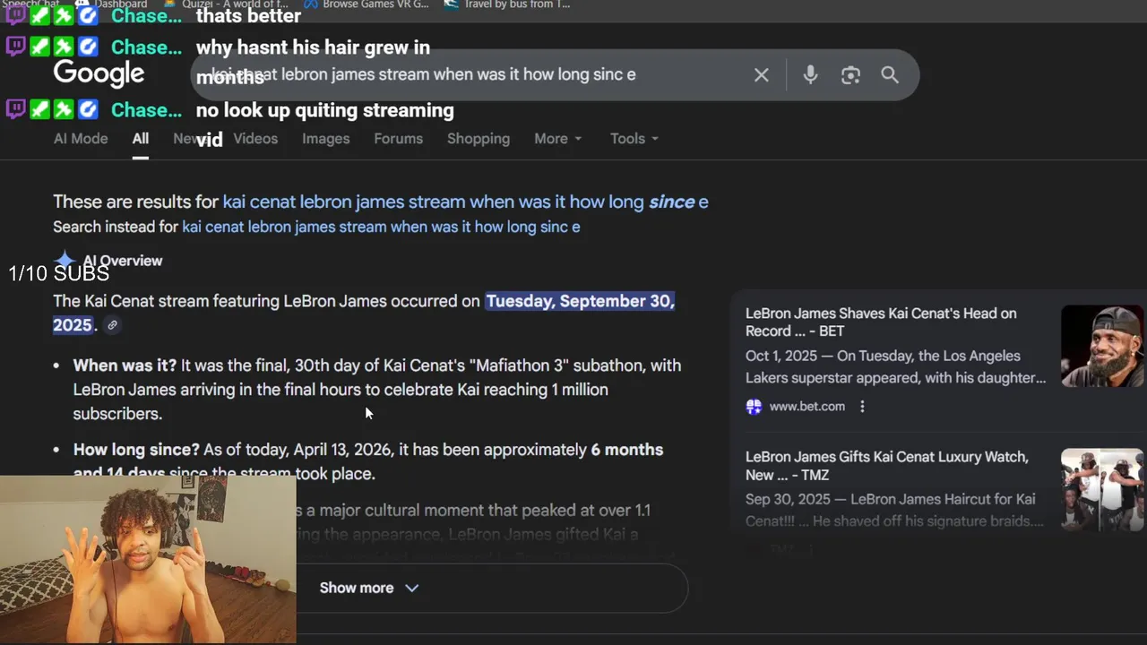Click the '1/10 SUBS' overlay text
This screenshot has width=1147, height=645.
58,274
